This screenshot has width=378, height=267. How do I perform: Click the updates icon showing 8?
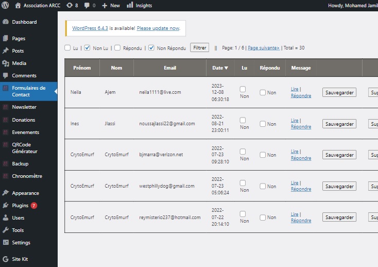(70, 6)
